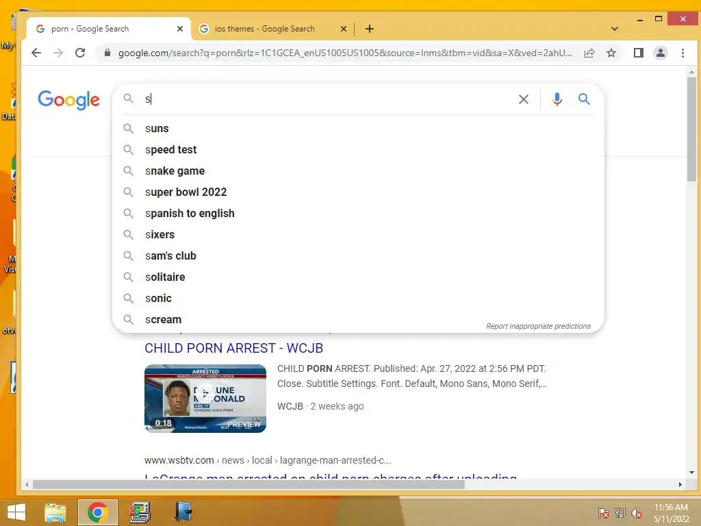The height and width of the screenshot is (526, 701).
Task: Bookmark this page with the star icon
Action: coord(611,53)
